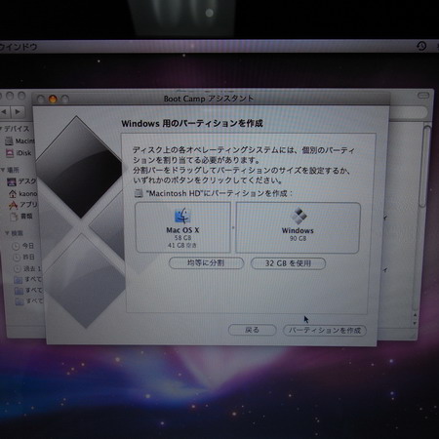Click the "Macintosh HD"にパーティションを作成 label
Image resolution: width=439 pixels, height=439 pixels.
pos(219,193)
